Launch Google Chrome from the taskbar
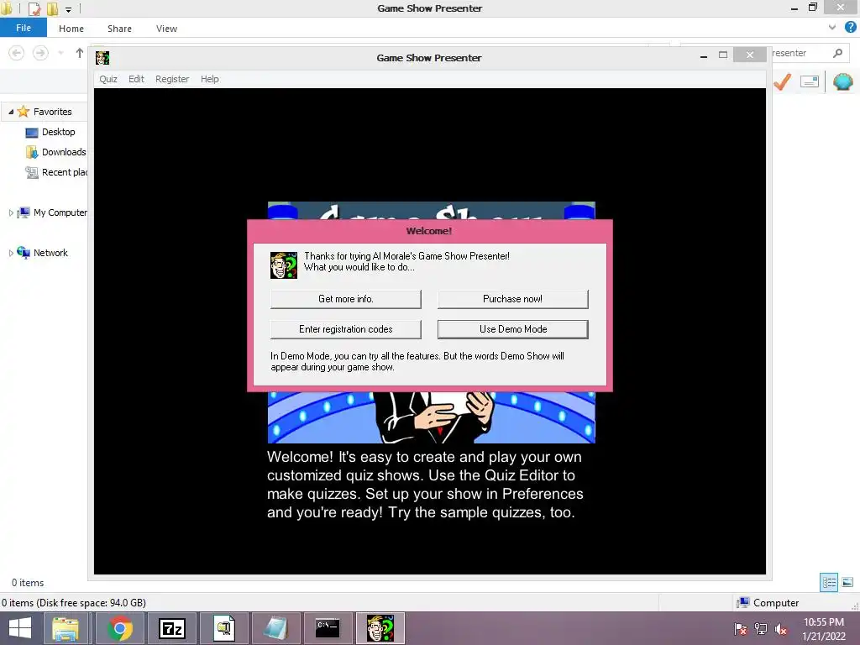Image resolution: width=860 pixels, height=645 pixels. (119, 628)
